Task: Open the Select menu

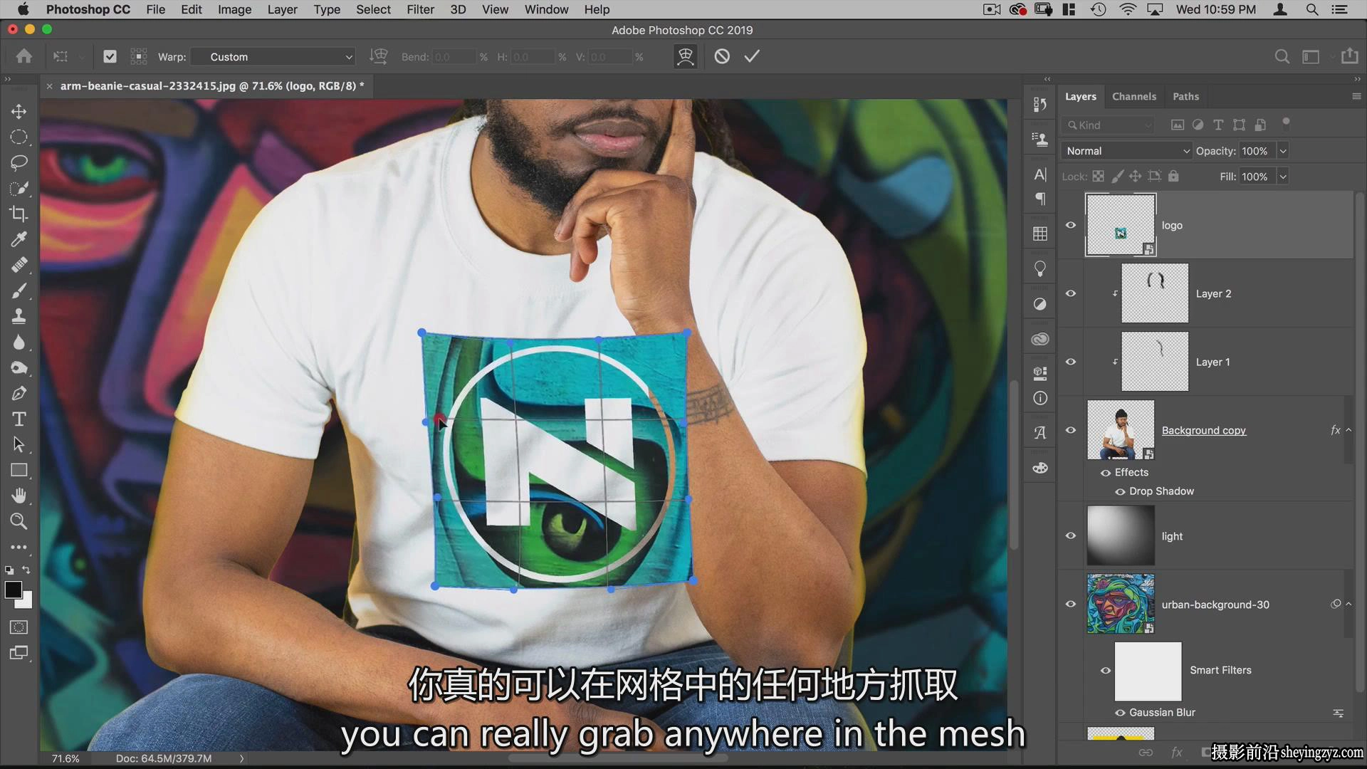Action: pyautogui.click(x=373, y=9)
